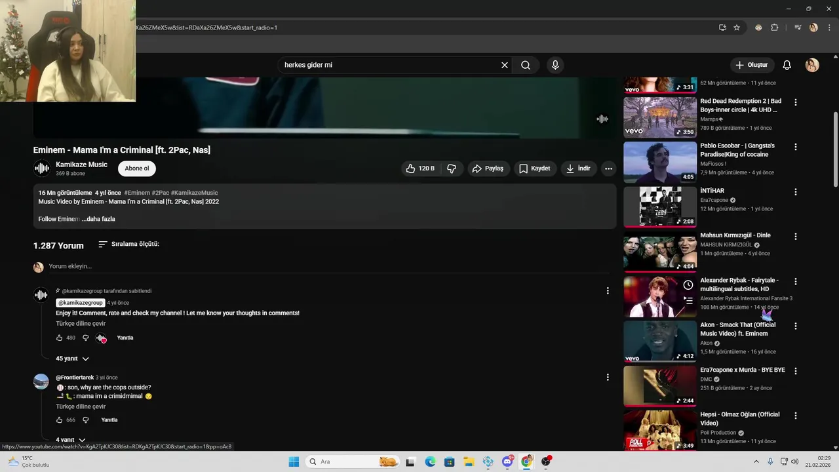Viewport: 839px width, 472px height.
Task: Clear the search box with the X icon
Action: (x=505, y=65)
